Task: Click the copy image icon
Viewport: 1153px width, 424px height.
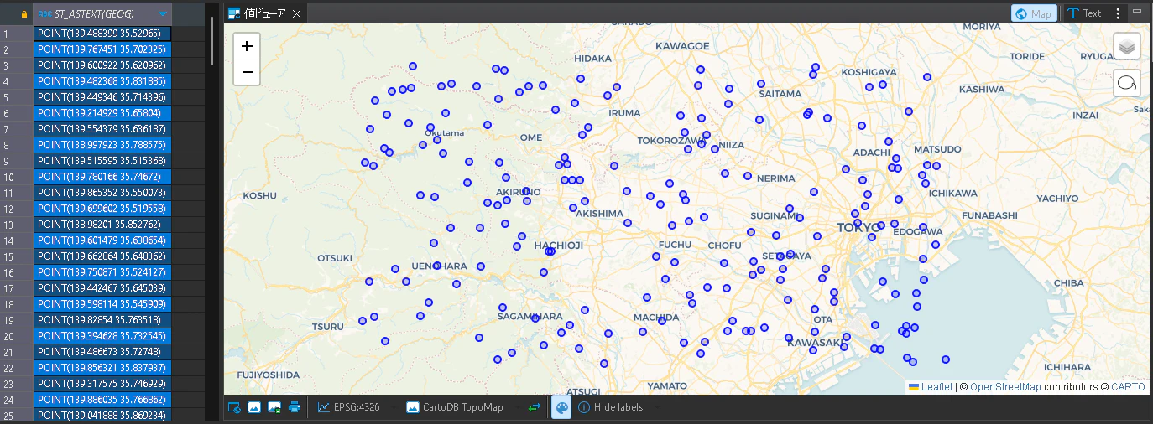Action: point(254,407)
